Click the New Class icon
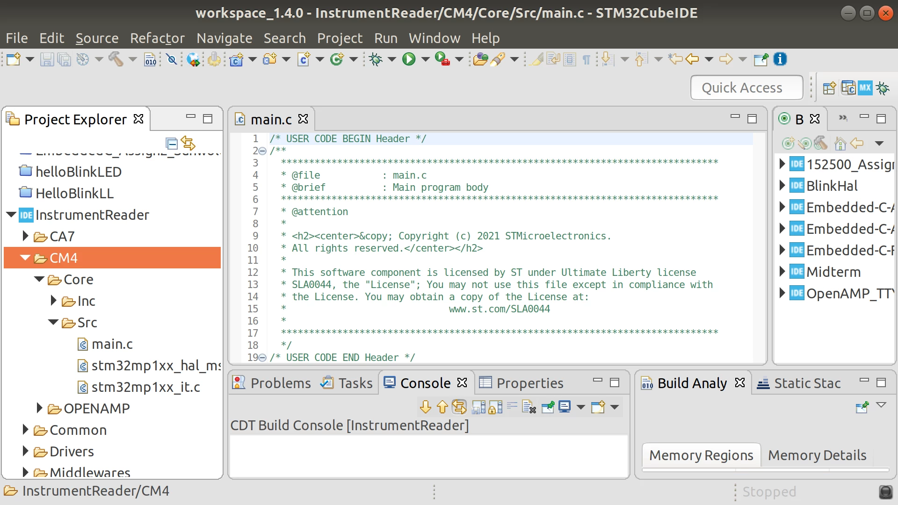The width and height of the screenshot is (898, 505). click(337, 59)
